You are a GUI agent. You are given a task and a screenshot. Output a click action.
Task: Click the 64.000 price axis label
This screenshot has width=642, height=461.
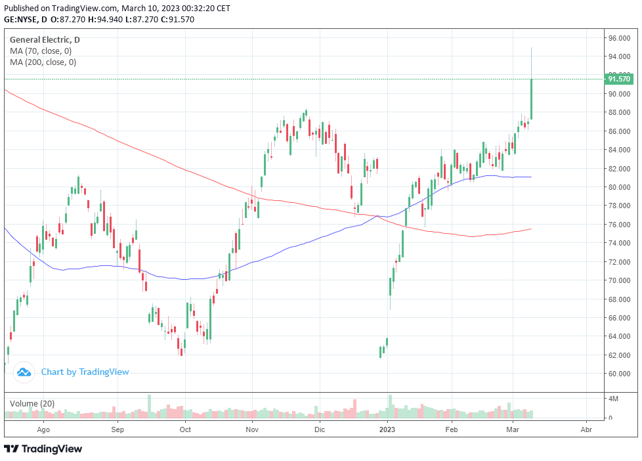619,336
